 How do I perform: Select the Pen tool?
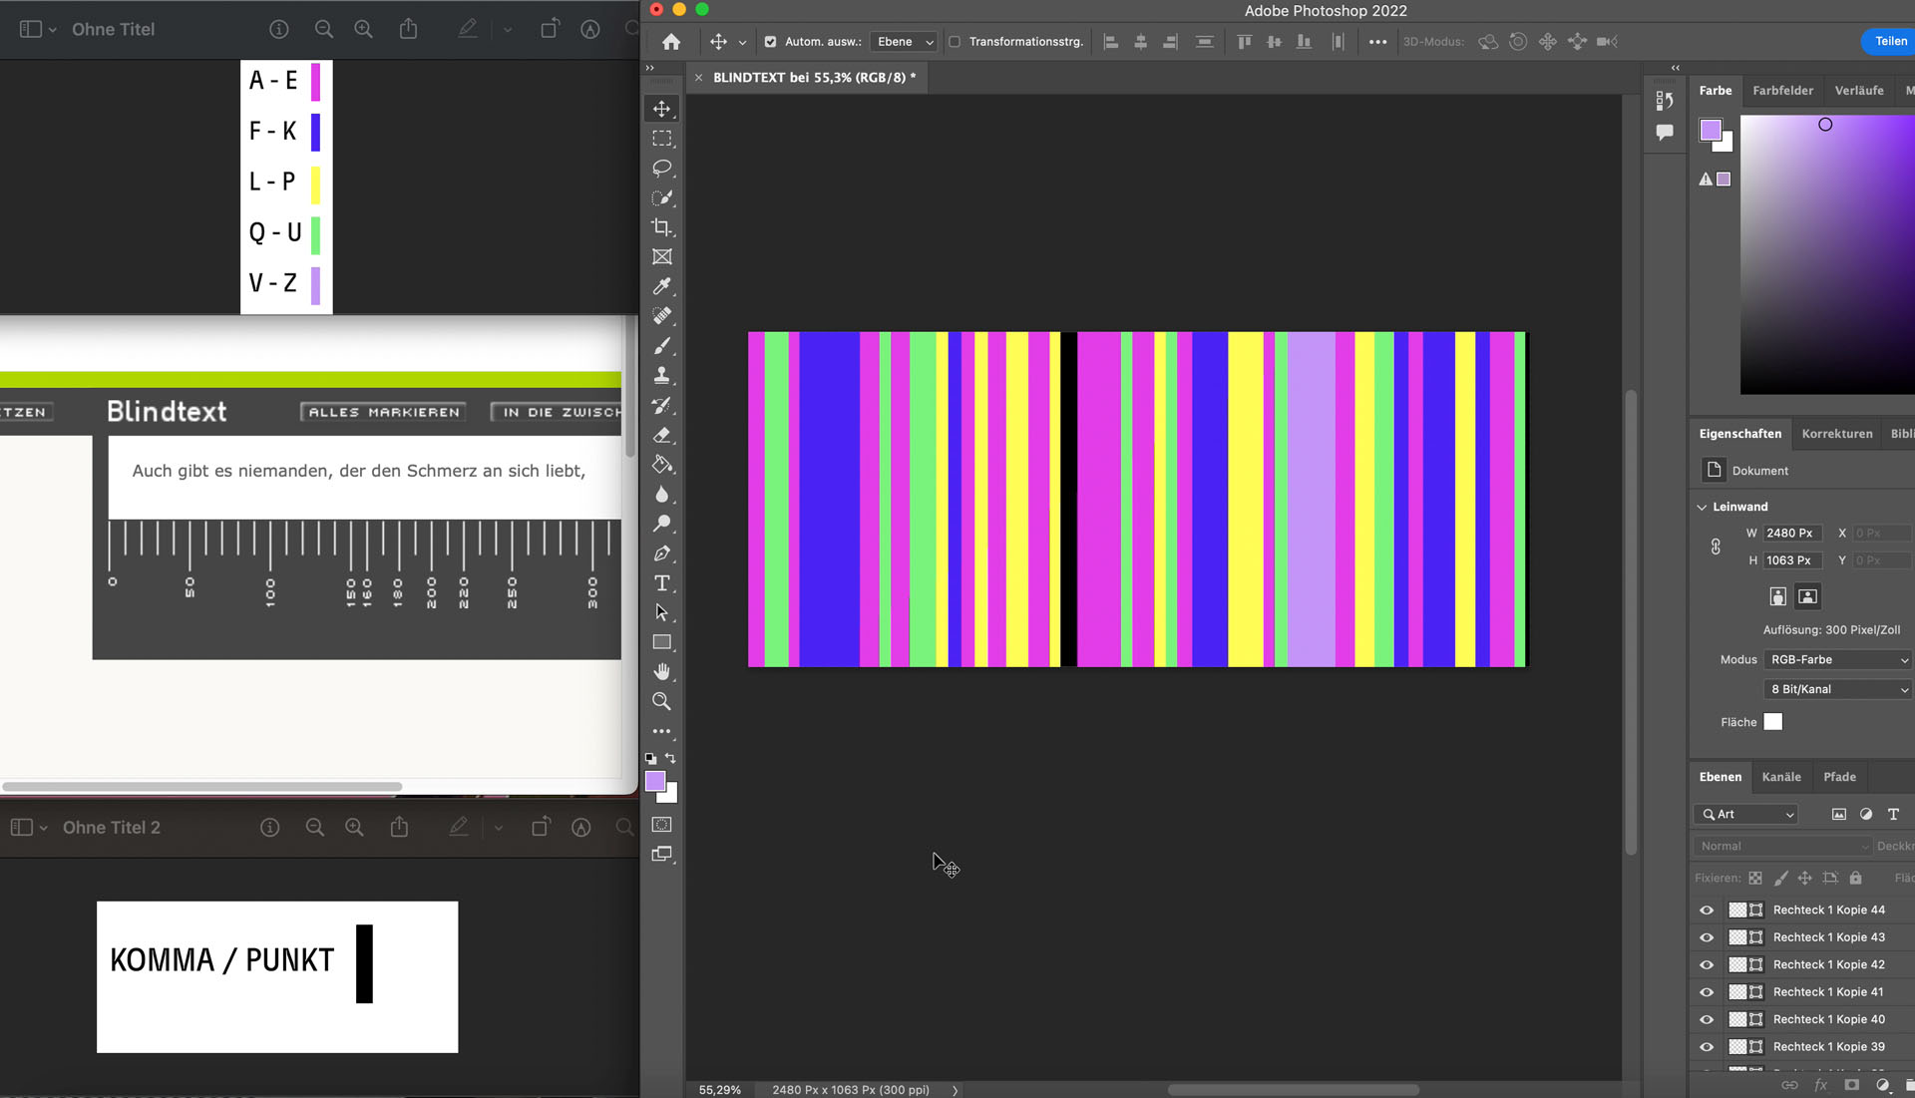661,553
